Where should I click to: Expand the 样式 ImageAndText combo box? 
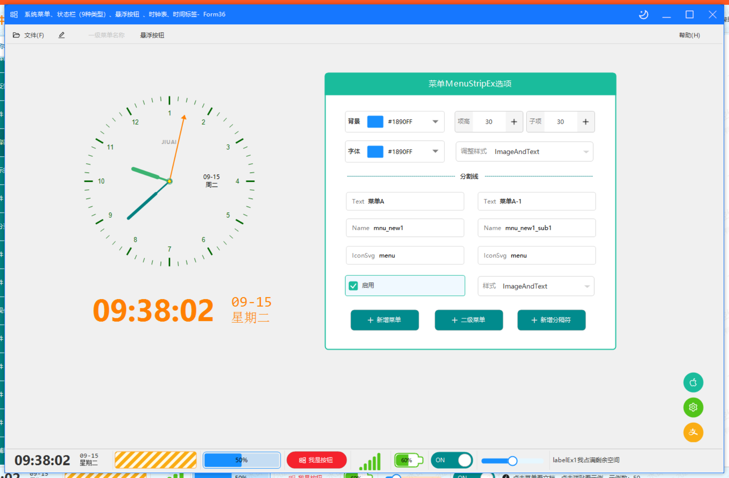coord(536,286)
